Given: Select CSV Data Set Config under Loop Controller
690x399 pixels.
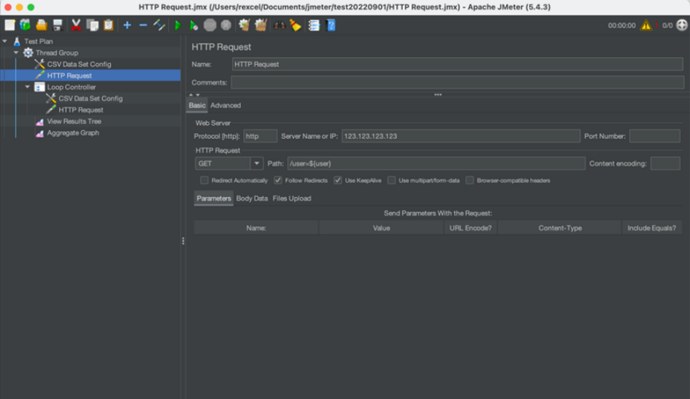Looking at the screenshot, I should point(90,98).
